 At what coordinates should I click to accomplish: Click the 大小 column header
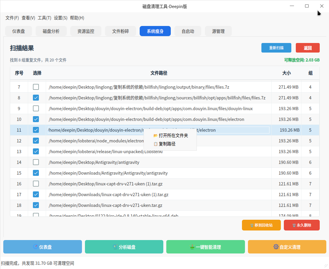[x=286, y=73]
